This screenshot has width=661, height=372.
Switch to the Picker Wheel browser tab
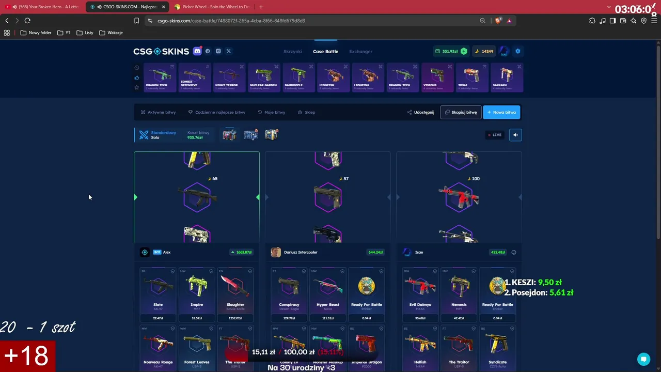(x=212, y=7)
